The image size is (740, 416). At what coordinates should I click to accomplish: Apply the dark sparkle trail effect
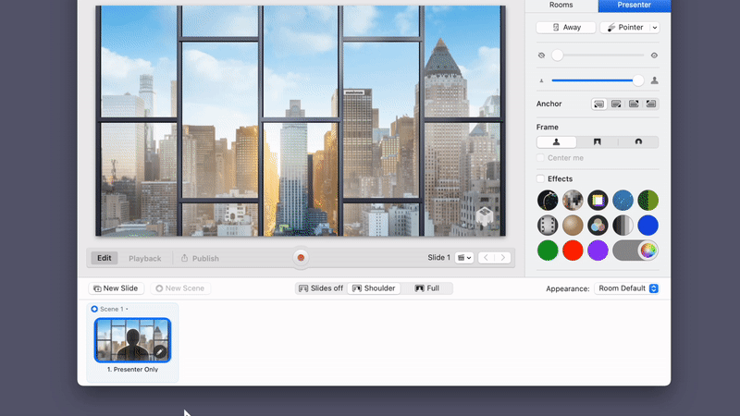tap(548, 201)
